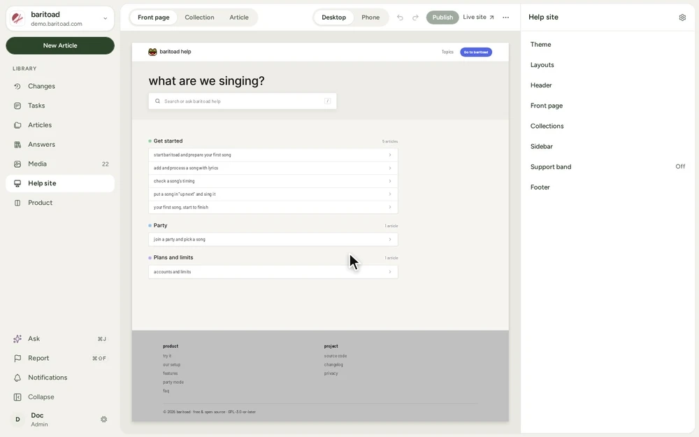
Task: Click 'privacy' footer link
Action: tap(331, 373)
